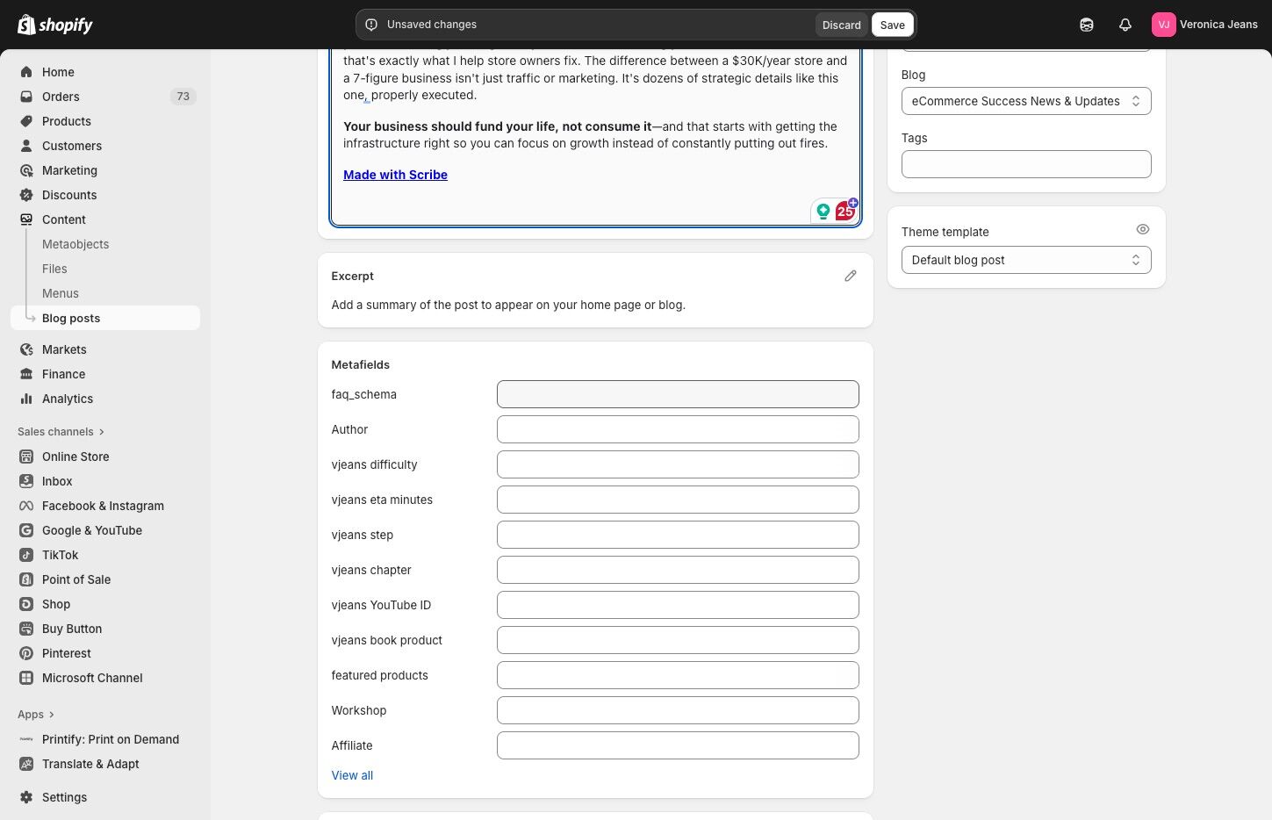Open the notifications bell
Screen dimensions: 1272x820
[1125, 25]
